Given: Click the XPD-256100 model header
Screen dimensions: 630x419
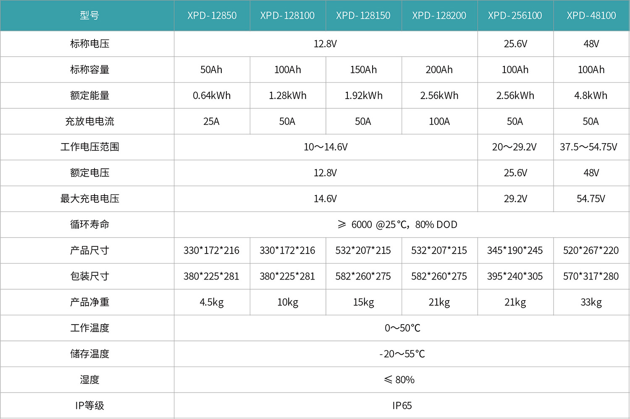Looking at the screenshot, I should coord(515,16).
